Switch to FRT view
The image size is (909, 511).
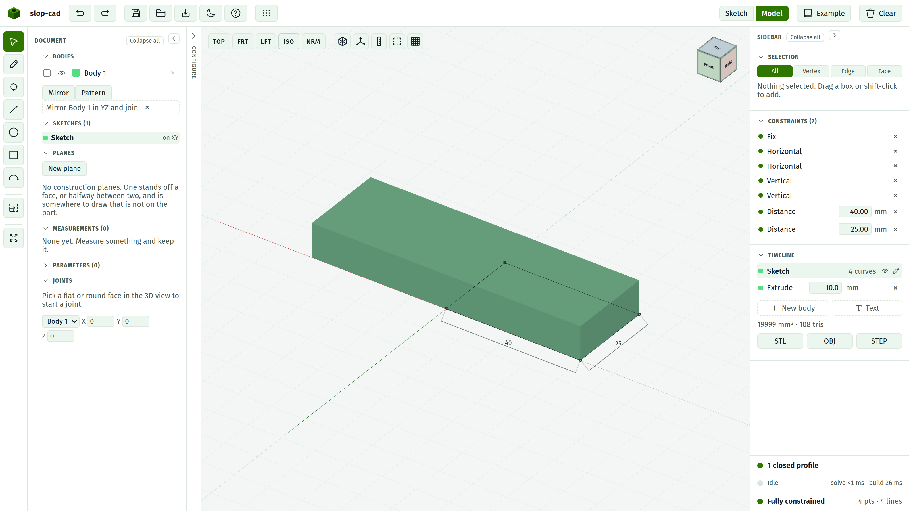[x=243, y=41]
